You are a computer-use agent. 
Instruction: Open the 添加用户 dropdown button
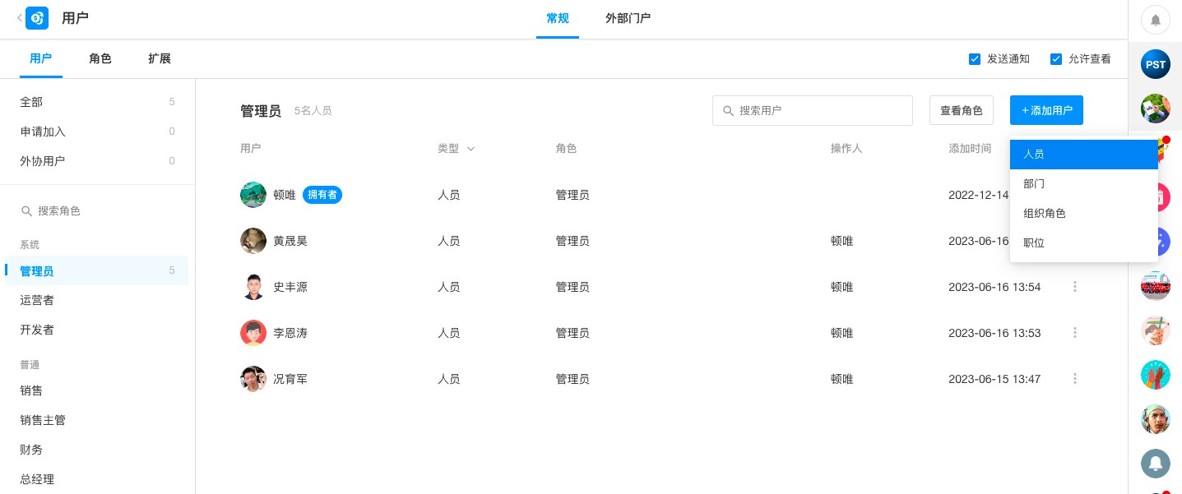coord(1046,110)
